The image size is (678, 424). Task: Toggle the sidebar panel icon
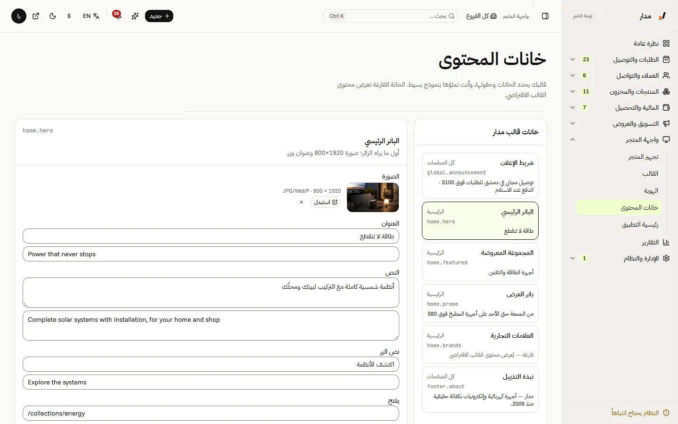[545, 16]
